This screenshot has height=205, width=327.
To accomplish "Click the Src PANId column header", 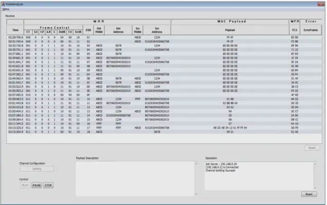I will tap(138, 30).
